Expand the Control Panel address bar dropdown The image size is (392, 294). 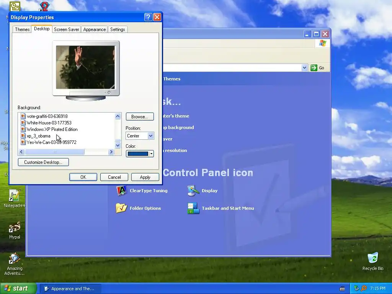(x=304, y=68)
